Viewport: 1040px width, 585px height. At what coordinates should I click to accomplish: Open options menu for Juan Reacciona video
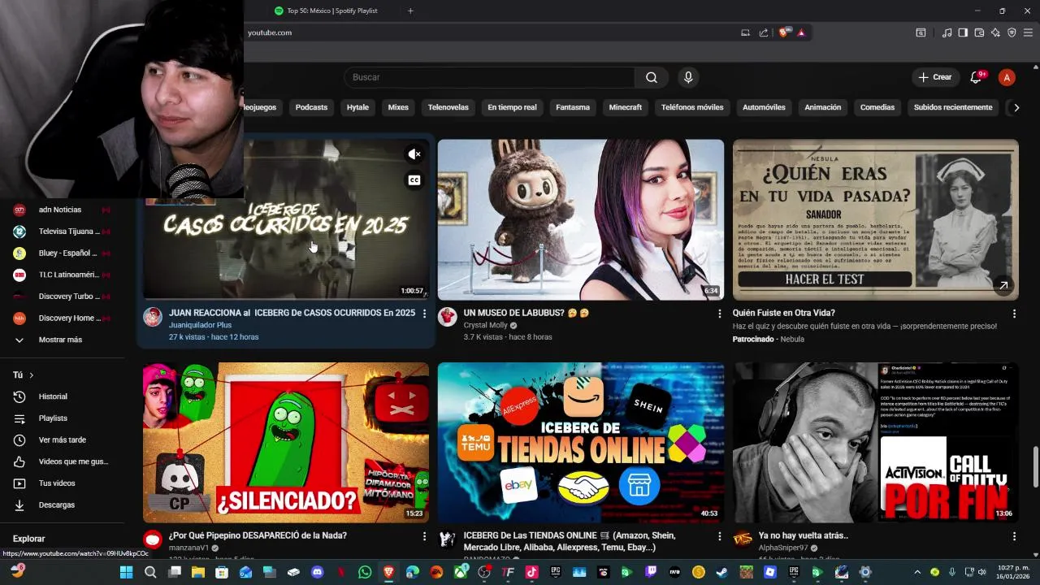coord(424,314)
